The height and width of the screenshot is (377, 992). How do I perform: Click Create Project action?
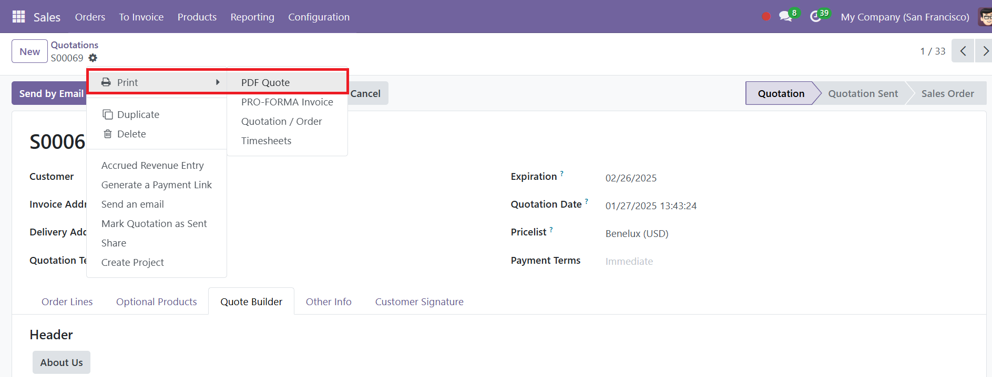(x=157, y=262)
